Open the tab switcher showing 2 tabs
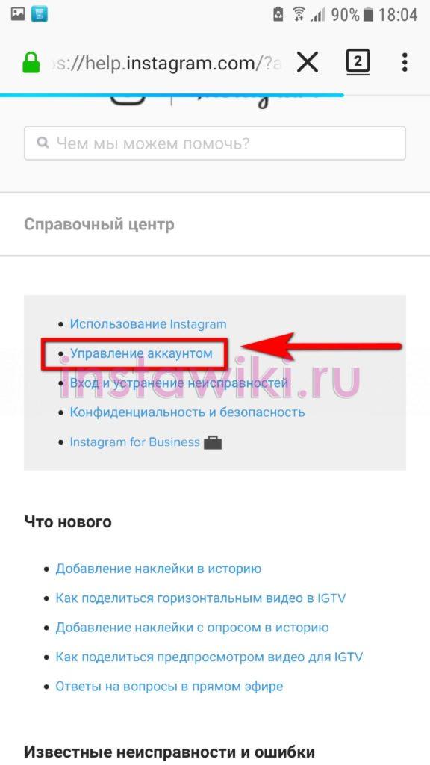Image resolution: width=430 pixels, height=765 pixels. click(358, 62)
